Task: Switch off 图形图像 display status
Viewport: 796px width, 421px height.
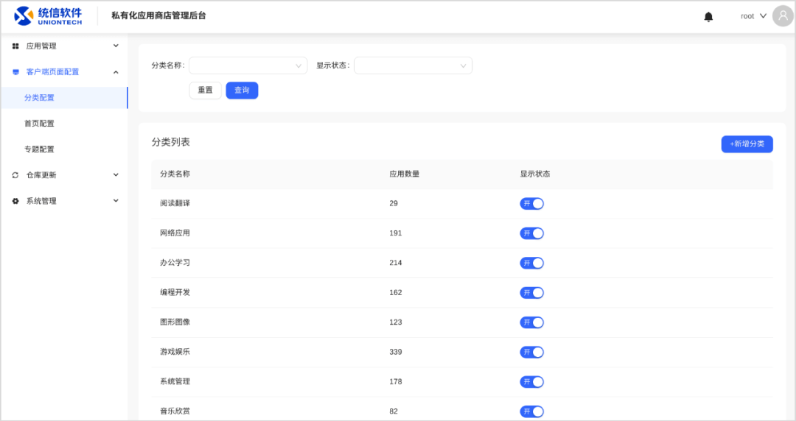Action: tap(531, 322)
